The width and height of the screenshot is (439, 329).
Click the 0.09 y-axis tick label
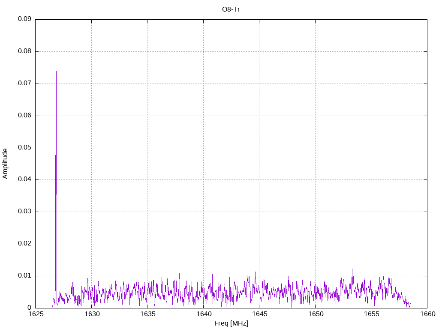tap(24, 19)
